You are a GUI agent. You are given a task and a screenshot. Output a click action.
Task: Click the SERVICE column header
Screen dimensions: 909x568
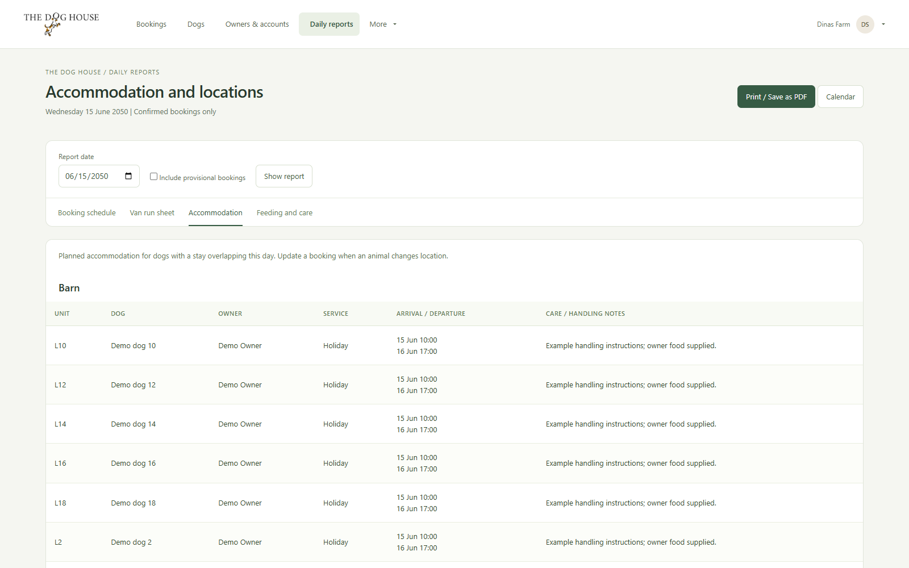pos(336,314)
